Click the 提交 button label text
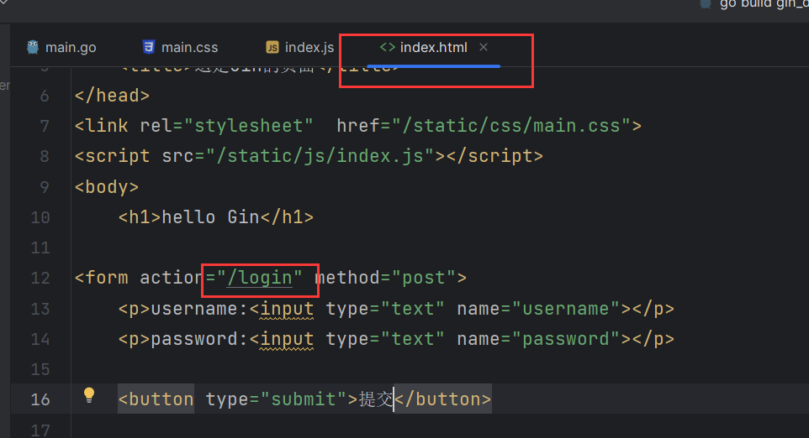Screen dimensions: 809x438 pyautogui.click(x=376, y=399)
